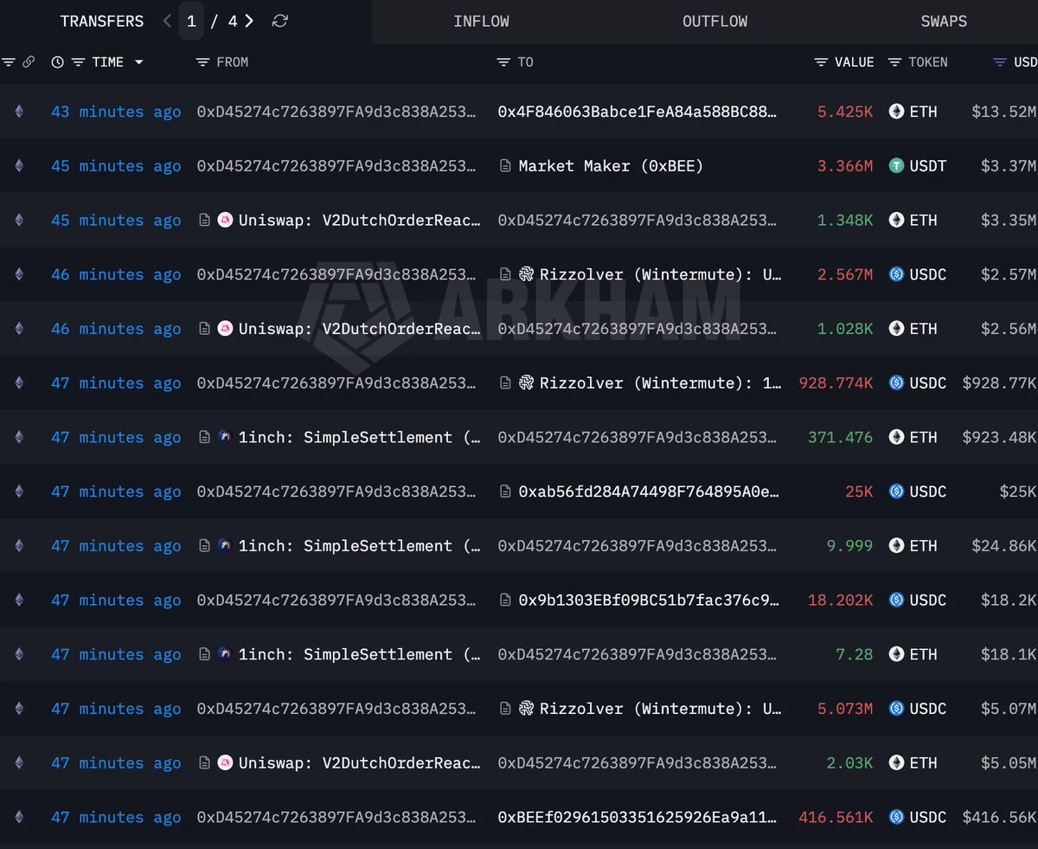Select the 2.03K value cell
The height and width of the screenshot is (849, 1038).
[849, 762]
